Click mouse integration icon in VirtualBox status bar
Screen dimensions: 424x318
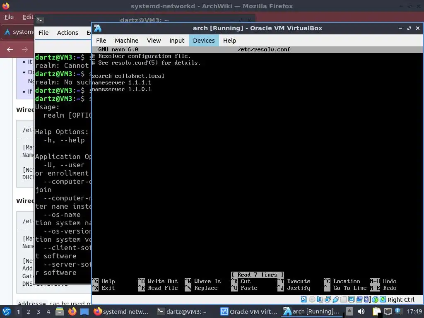click(x=375, y=299)
